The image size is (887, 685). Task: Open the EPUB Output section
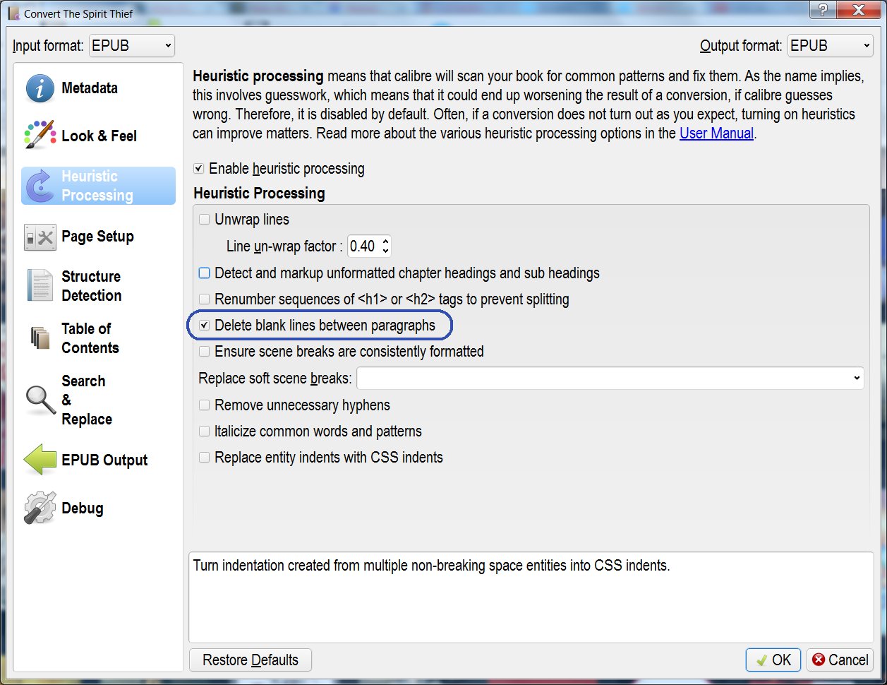click(98, 460)
